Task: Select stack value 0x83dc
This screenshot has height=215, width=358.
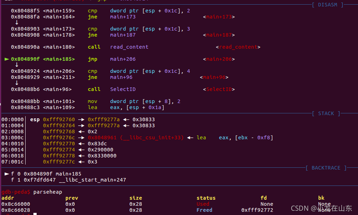Action: click(x=97, y=144)
